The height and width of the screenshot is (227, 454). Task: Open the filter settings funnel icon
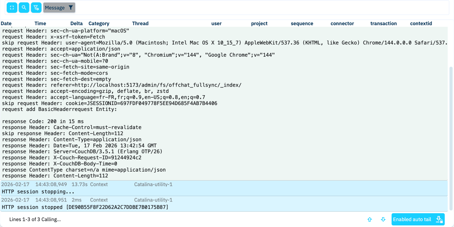[x=36, y=7]
